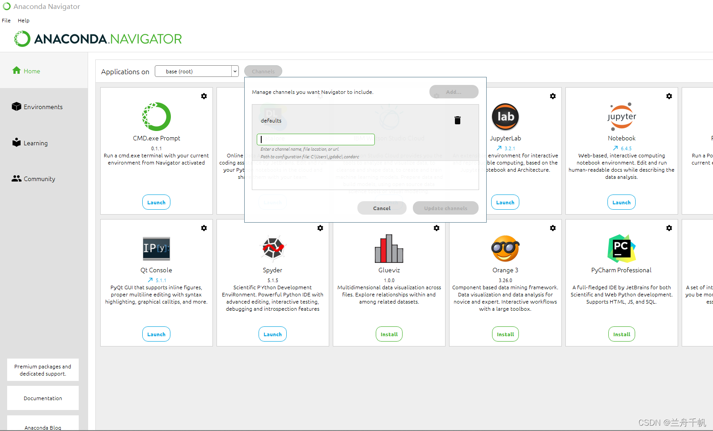Click the Jupyter Notebook app icon
The height and width of the screenshot is (431, 713).
click(622, 117)
